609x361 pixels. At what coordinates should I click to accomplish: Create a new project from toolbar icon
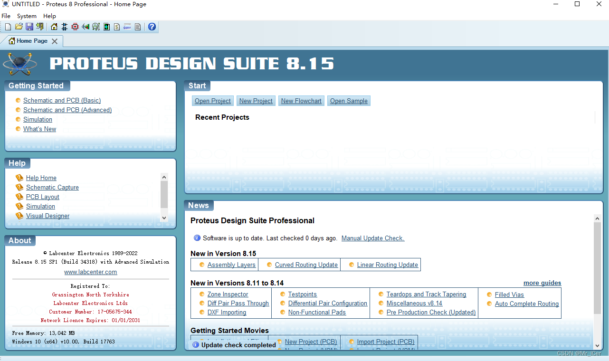coord(8,27)
